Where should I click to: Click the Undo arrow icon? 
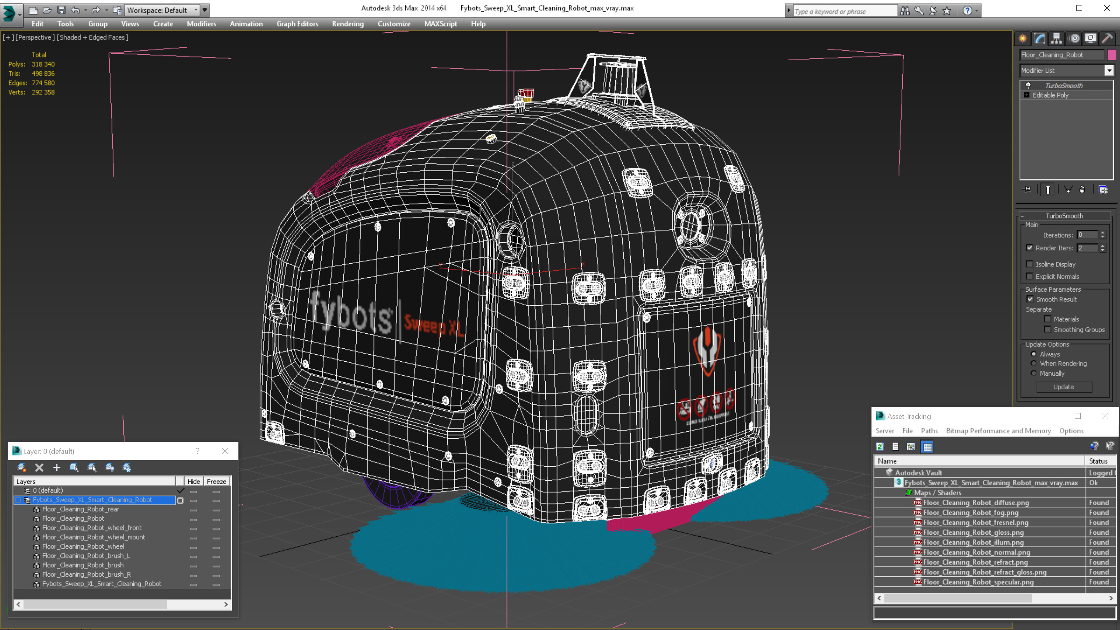[75, 10]
